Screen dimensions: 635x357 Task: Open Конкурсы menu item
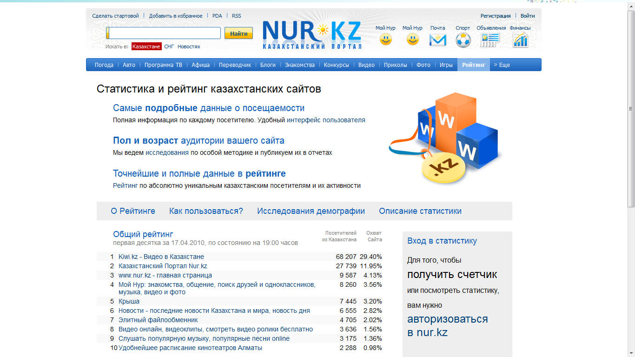tap(337, 65)
